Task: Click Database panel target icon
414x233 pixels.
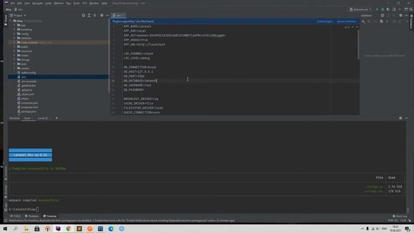Action: pos(382,16)
